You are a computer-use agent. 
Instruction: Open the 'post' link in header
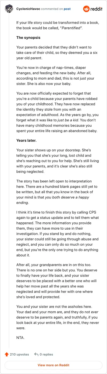click(67, 9)
